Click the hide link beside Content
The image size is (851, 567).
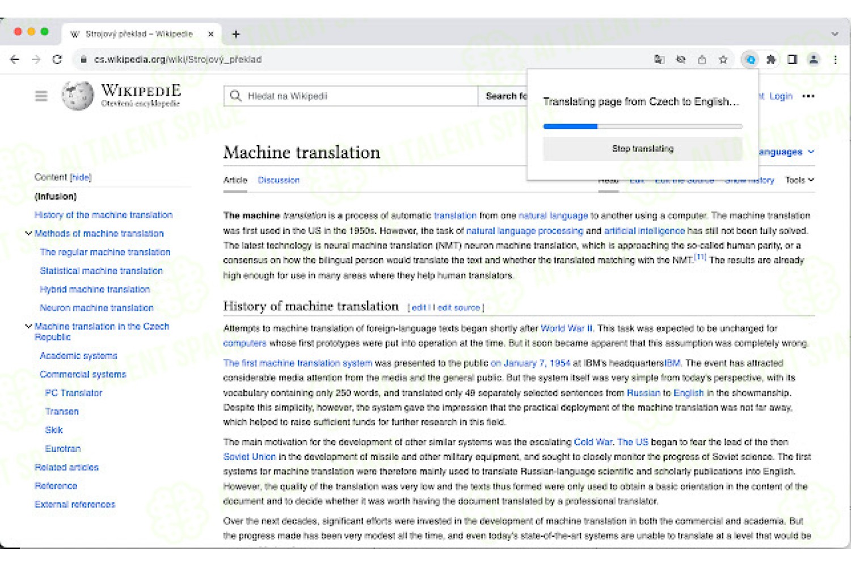point(81,177)
